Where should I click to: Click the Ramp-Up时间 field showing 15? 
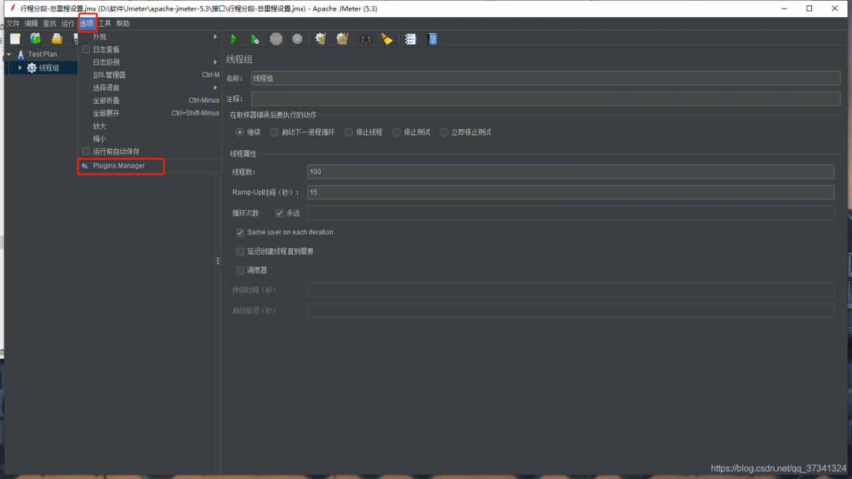571,192
